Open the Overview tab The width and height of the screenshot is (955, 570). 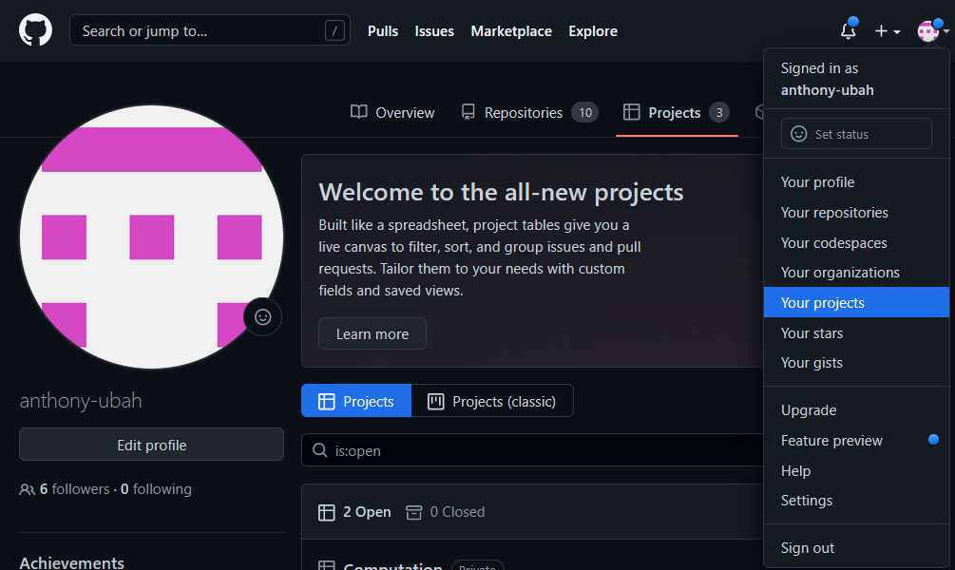(392, 113)
